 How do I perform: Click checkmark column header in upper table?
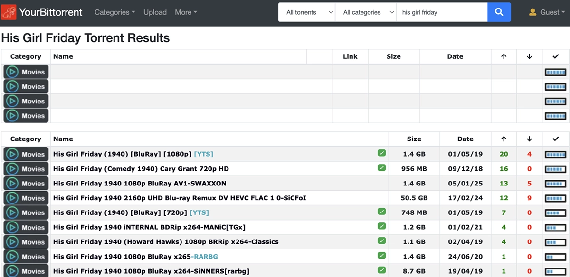[556, 56]
